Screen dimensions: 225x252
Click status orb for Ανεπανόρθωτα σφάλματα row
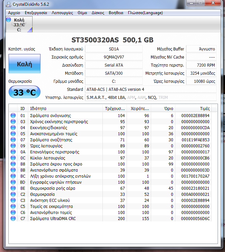(13, 170)
